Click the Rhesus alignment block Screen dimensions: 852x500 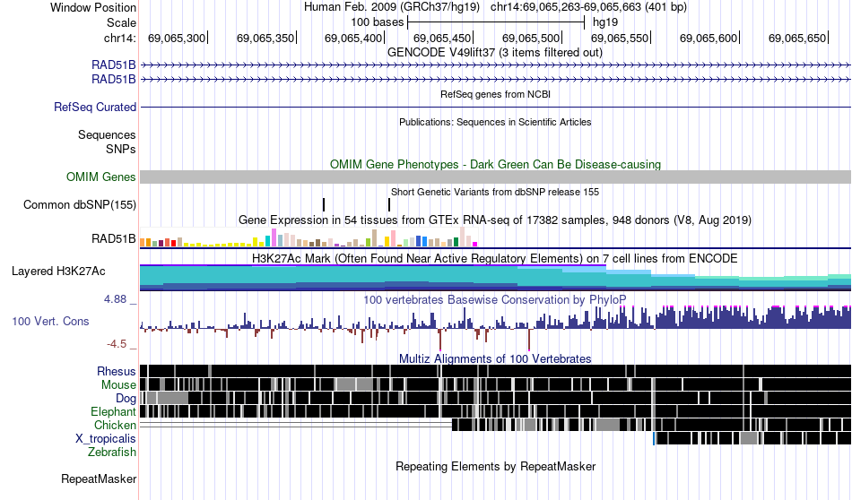pos(495,371)
